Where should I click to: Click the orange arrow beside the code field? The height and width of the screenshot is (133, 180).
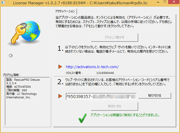point(60,96)
